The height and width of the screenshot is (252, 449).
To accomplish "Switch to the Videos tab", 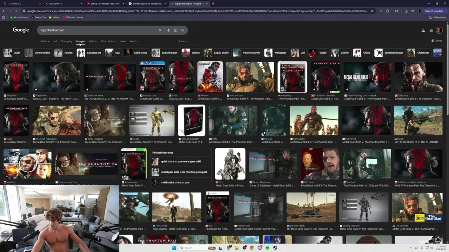I will pos(93,41).
